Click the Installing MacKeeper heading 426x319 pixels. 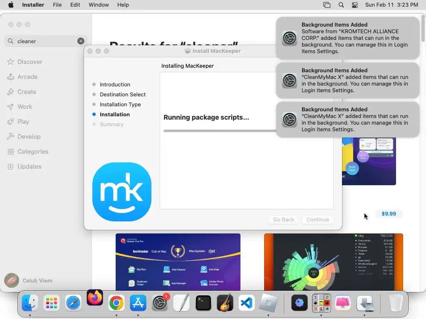[x=188, y=66]
